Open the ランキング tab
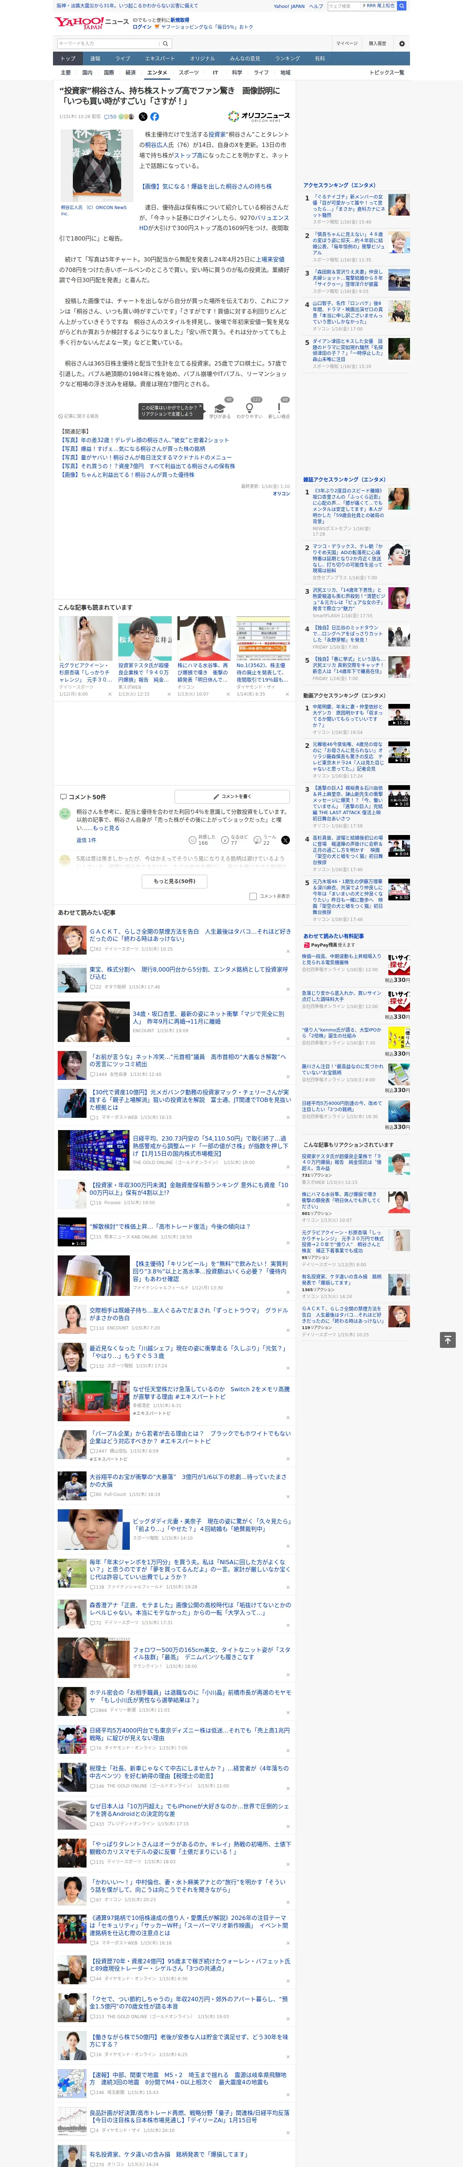Viewport: 463px width, 2167px height. pyautogui.click(x=287, y=59)
